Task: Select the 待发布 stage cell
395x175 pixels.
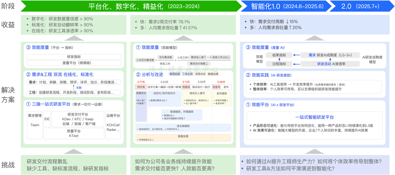Action: click(216, 87)
